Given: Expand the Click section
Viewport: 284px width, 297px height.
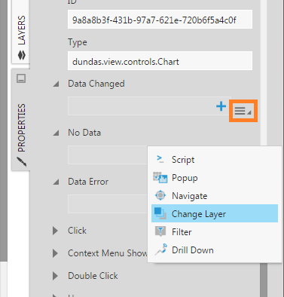Looking at the screenshot, I should [x=55, y=231].
